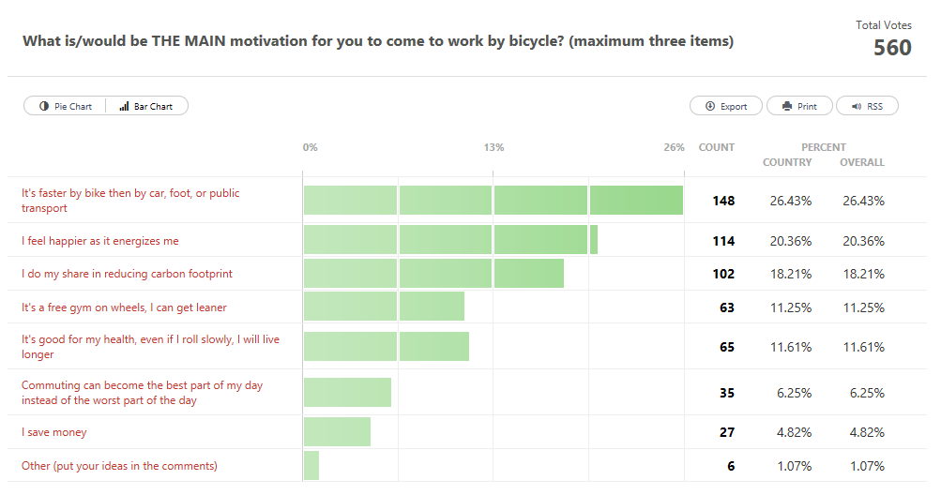Click the COUNT column header

click(717, 147)
